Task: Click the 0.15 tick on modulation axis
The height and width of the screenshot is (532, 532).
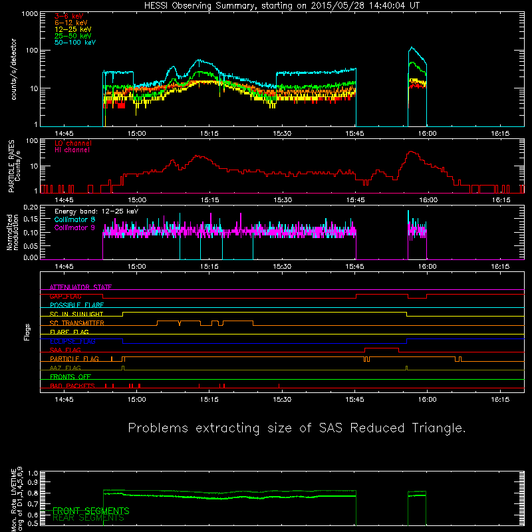Action: (31, 219)
